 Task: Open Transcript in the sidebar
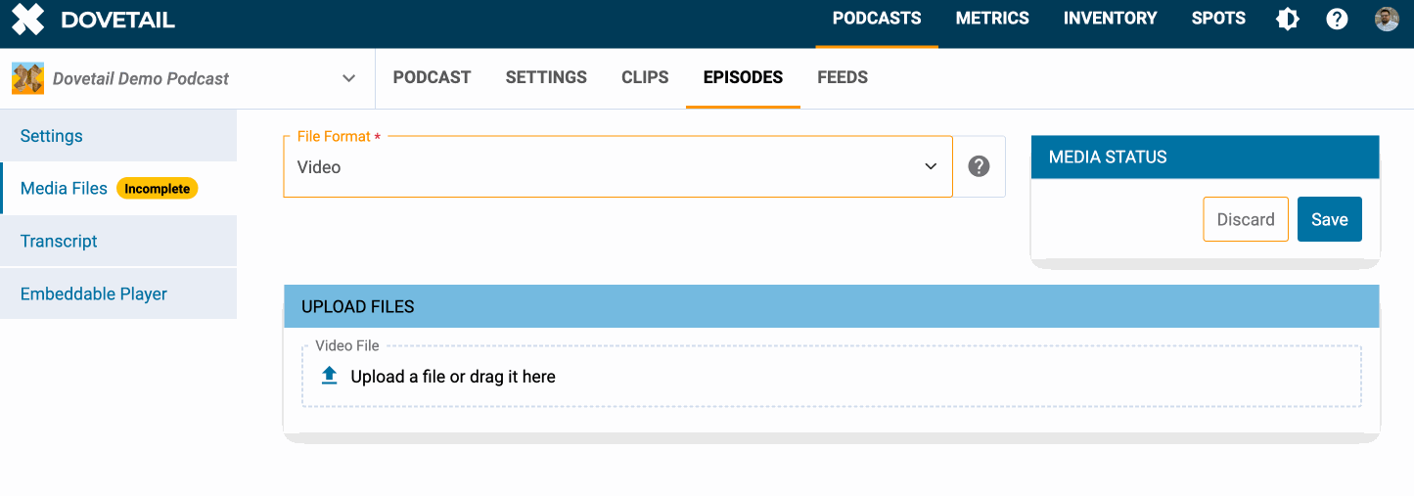(59, 241)
